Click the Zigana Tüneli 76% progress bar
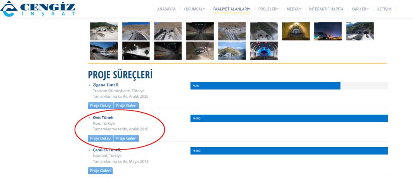The image size is (413, 179). pyautogui.click(x=265, y=86)
